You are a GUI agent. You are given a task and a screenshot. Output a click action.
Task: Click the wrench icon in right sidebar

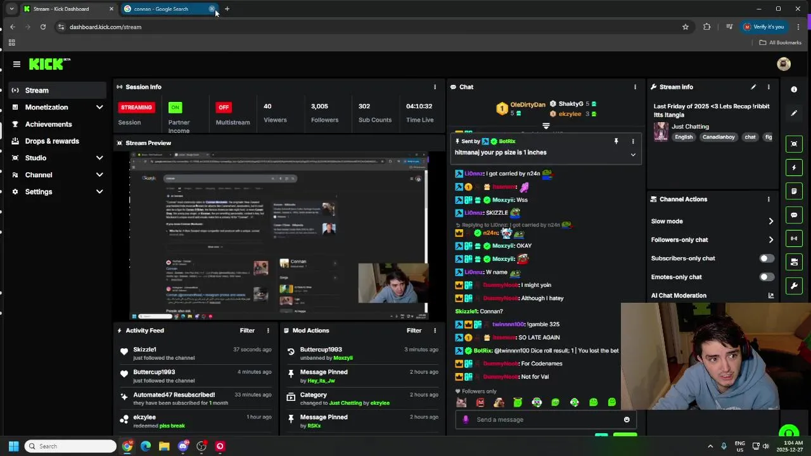pos(794,286)
